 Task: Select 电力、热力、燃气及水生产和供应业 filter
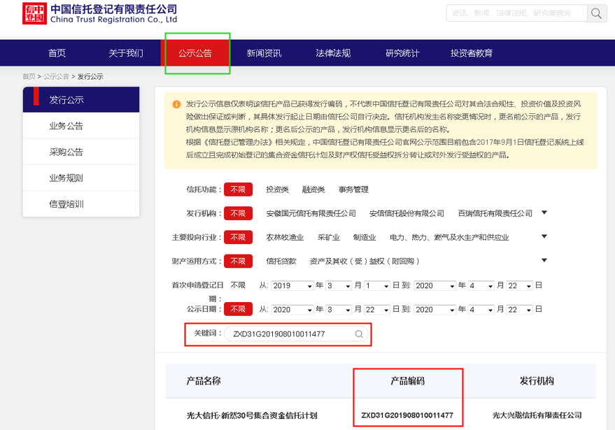point(449,237)
